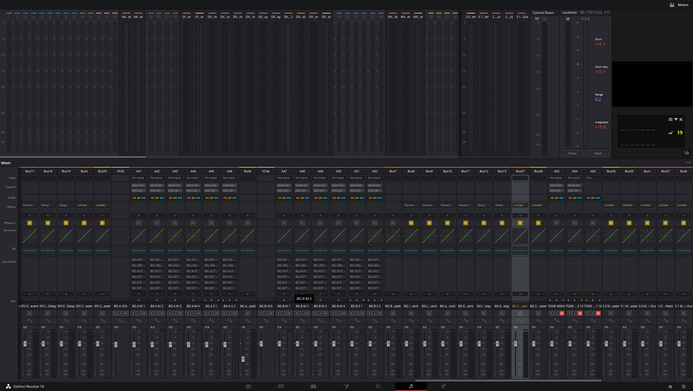Image resolution: width=693 pixels, height=391 pixels.
Task: Select the Bus37 channel header
Action: 520,171
